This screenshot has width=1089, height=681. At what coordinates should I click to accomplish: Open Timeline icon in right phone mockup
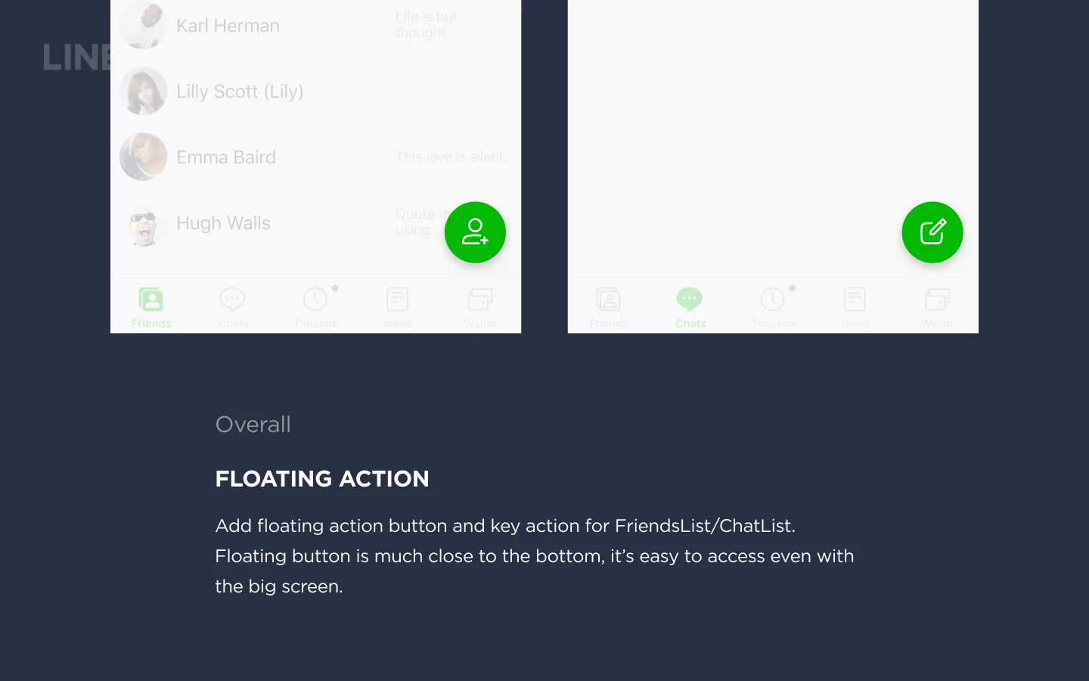click(773, 306)
